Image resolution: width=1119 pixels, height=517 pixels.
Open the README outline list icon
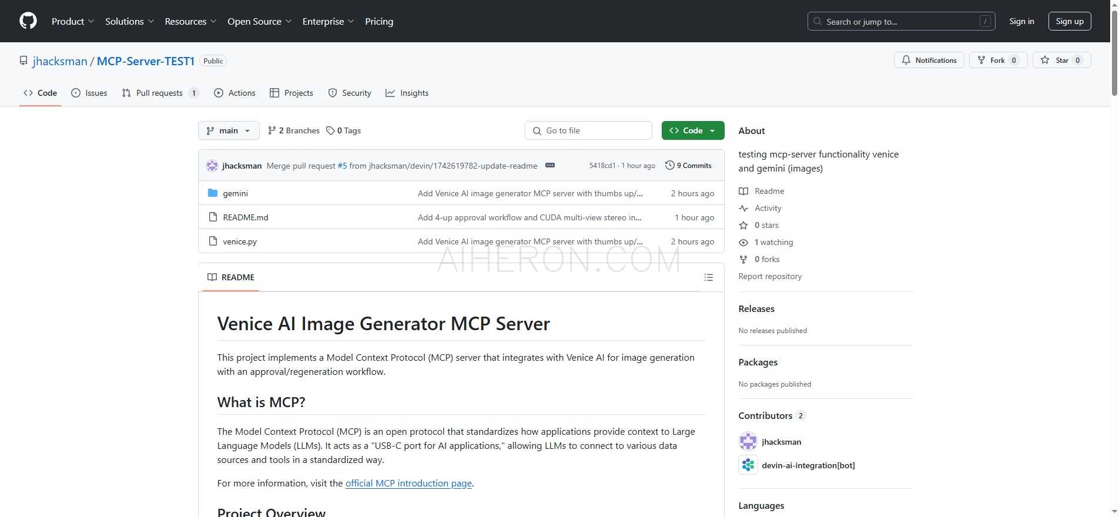click(x=709, y=277)
